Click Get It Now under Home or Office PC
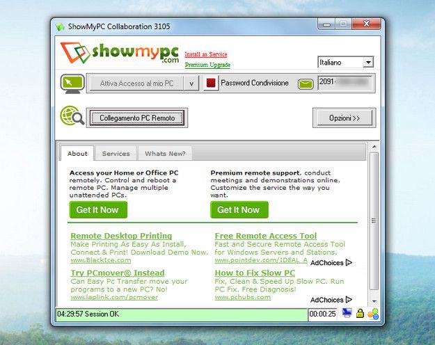The image size is (435, 345). [x=98, y=209]
